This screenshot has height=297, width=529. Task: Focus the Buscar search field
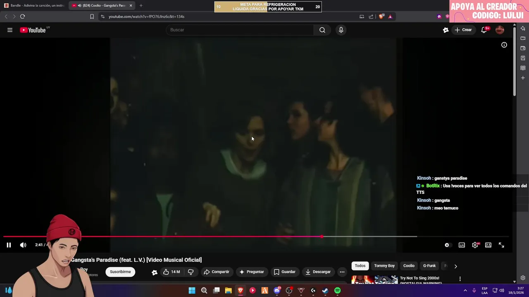[240, 30]
